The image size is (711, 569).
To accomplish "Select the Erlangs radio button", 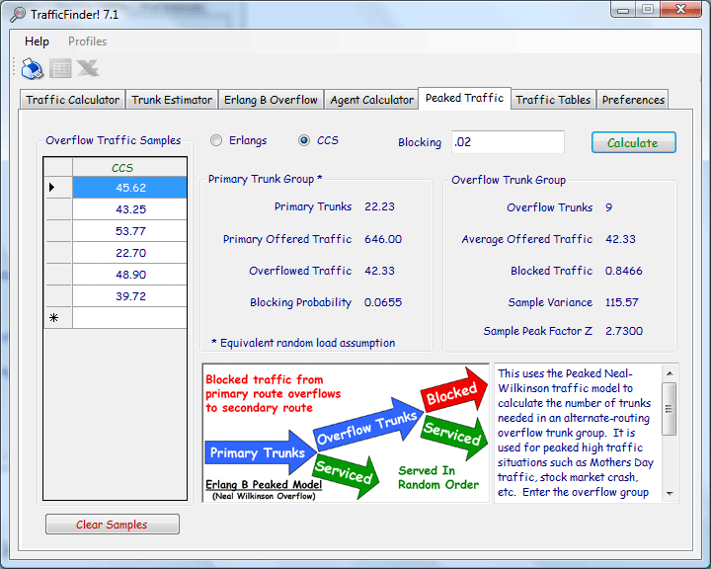I will pyautogui.click(x=216, y=140).
